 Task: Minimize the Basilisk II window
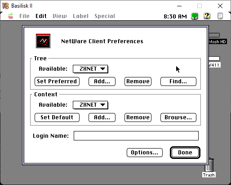(179, 6)
